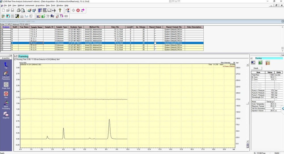Viewport: 284px width, 154px height.
Task: Click the pink arrow toolbar icon
Action: point(83,10)
